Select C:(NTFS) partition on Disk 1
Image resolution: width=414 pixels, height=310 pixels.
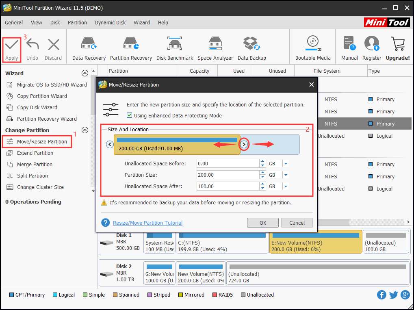pos(222,242)
